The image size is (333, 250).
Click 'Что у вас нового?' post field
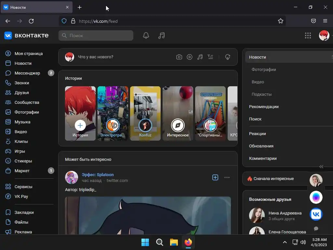(x=96, y=57)
